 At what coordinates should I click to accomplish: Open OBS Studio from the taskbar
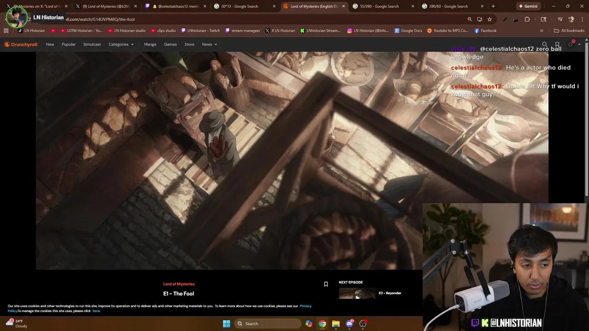pyautogui.click(x=363, y=324)
